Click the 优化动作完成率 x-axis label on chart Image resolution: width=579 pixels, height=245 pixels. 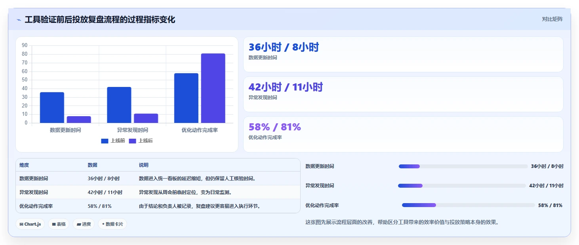point(200,130)
